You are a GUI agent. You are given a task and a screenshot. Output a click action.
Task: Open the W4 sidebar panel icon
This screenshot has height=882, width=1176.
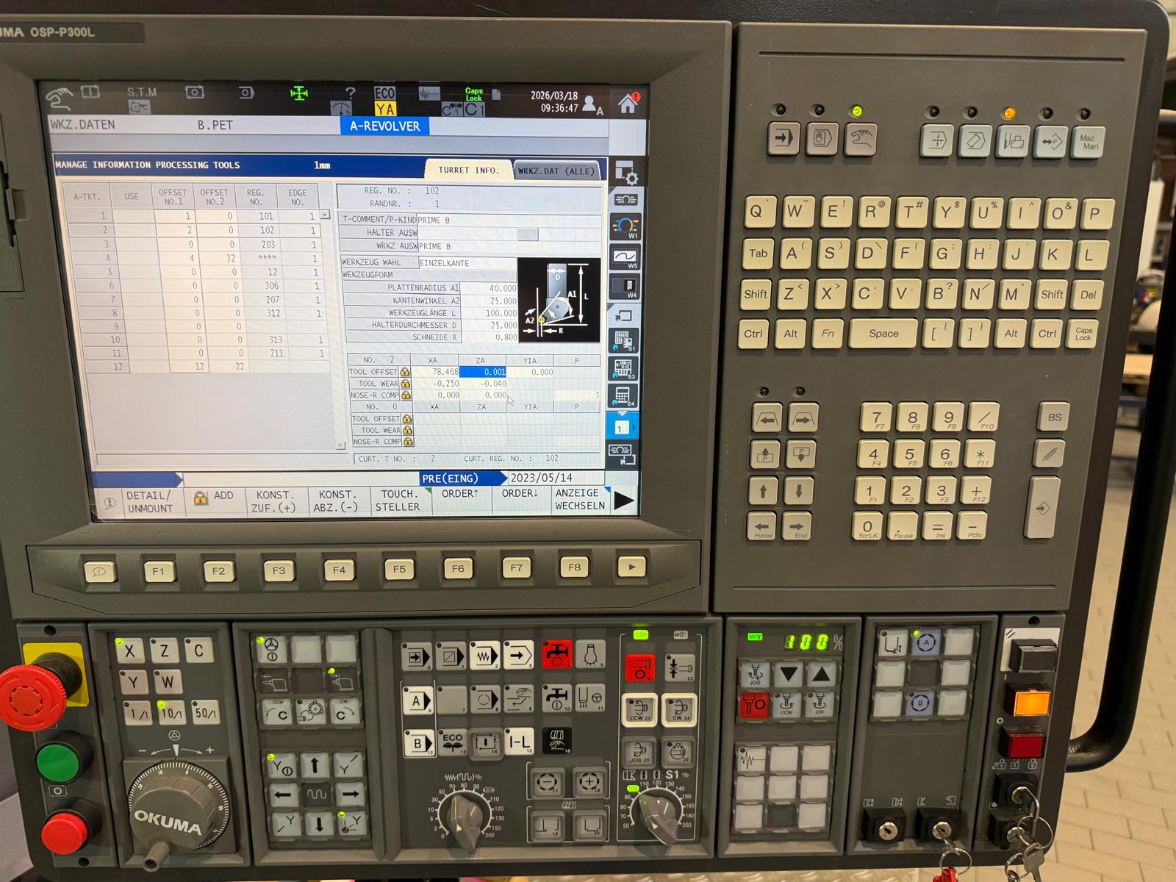pos(625,287)
